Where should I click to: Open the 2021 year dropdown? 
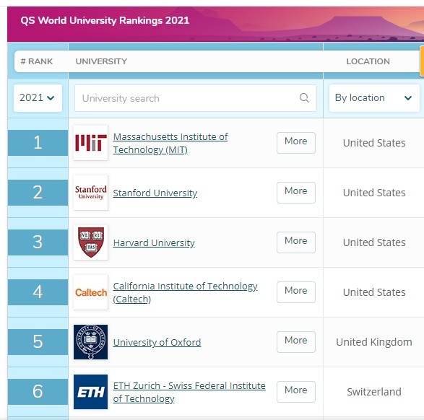pos(38,97)
